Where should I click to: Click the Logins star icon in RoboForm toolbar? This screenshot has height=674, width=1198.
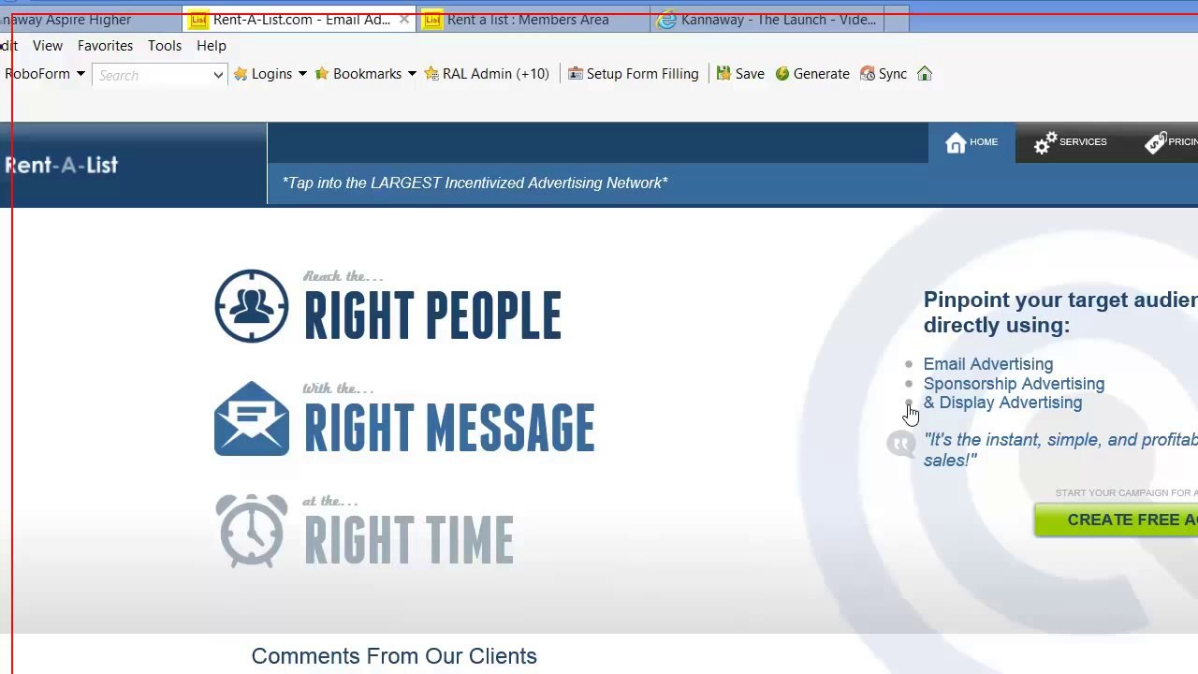[x=241, y=74]
